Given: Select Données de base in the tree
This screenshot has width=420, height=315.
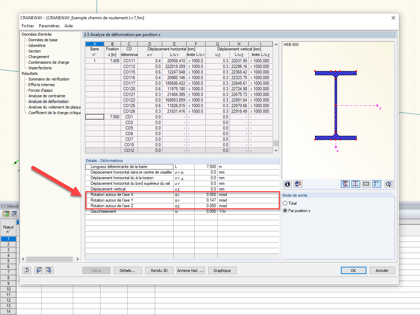Looking at the screenshot, I should click(43, 40).
